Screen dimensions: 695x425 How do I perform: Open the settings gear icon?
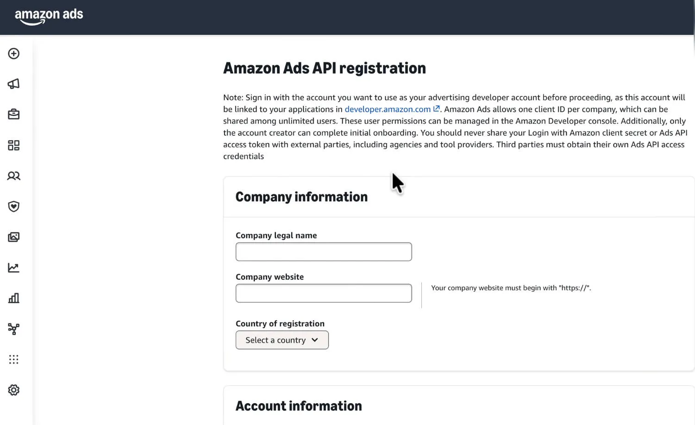[13, 390]
